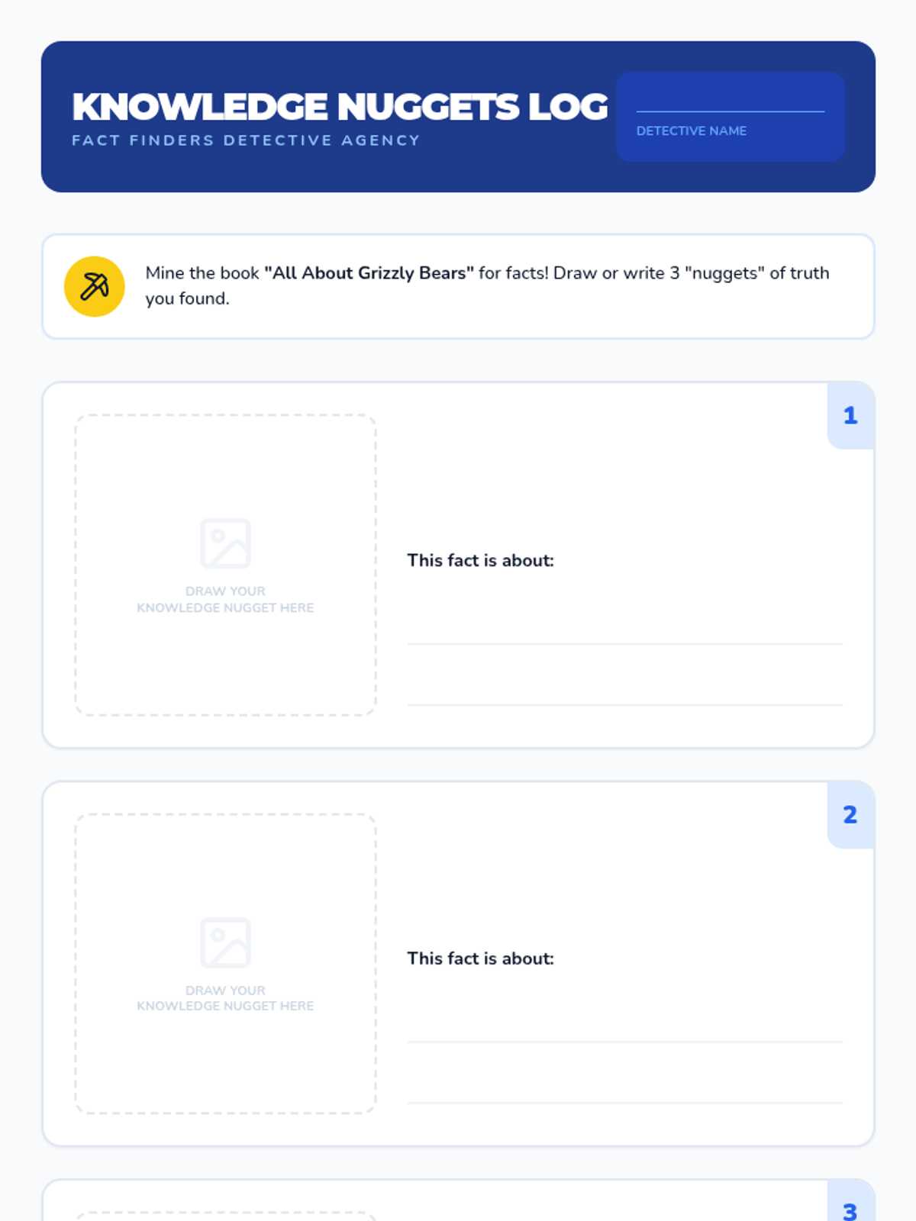Click the book title 'All About Grizzly Bears'

(x=369, y=273)
